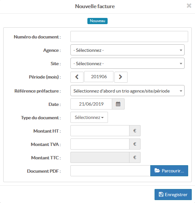195x203 pixels.
Task: Select a Type du document option
Action: [x=89, y=117]
